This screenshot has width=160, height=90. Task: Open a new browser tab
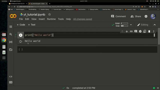point(50,4)
